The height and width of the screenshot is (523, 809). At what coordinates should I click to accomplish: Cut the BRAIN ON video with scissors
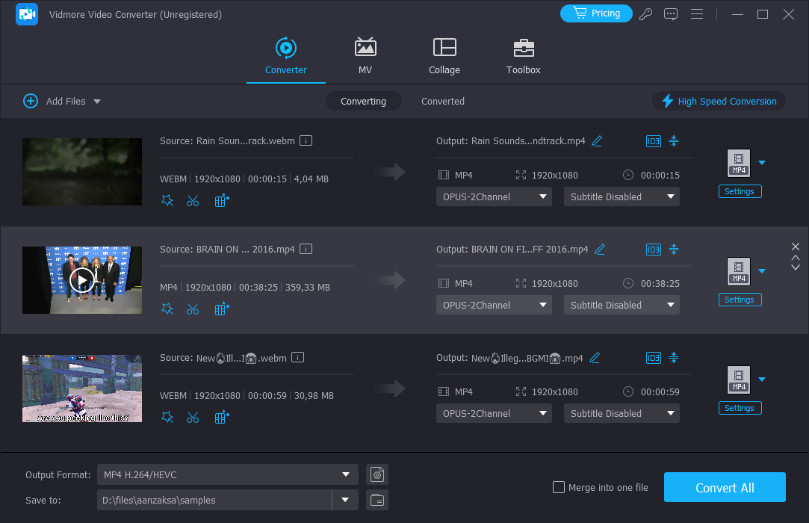click(x=193, y=309)
